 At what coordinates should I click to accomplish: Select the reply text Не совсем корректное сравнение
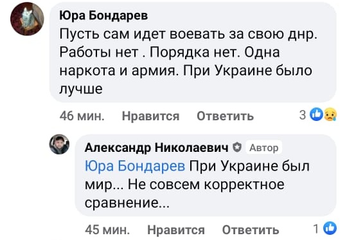184,194
